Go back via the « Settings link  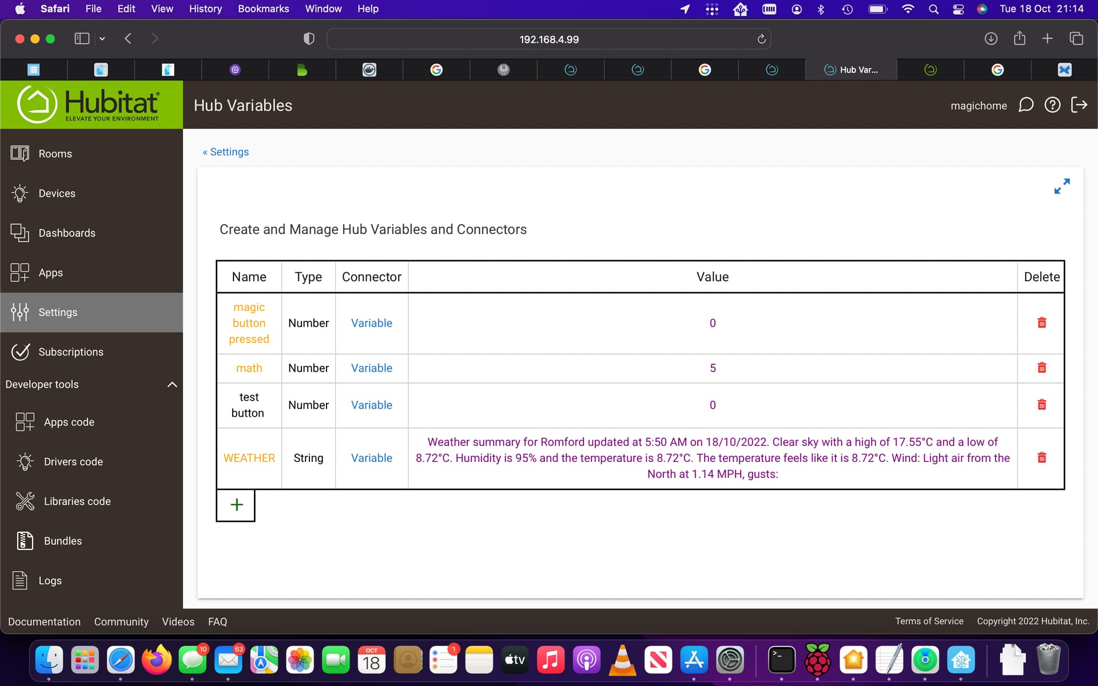click(x=226, y=152)
